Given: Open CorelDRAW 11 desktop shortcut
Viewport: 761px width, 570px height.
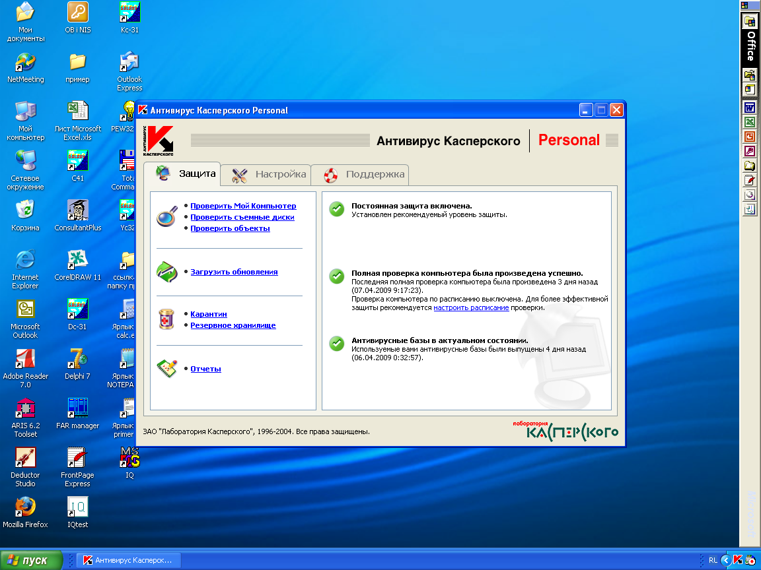Looking at the screenshot, I should (x=78, y=265).
